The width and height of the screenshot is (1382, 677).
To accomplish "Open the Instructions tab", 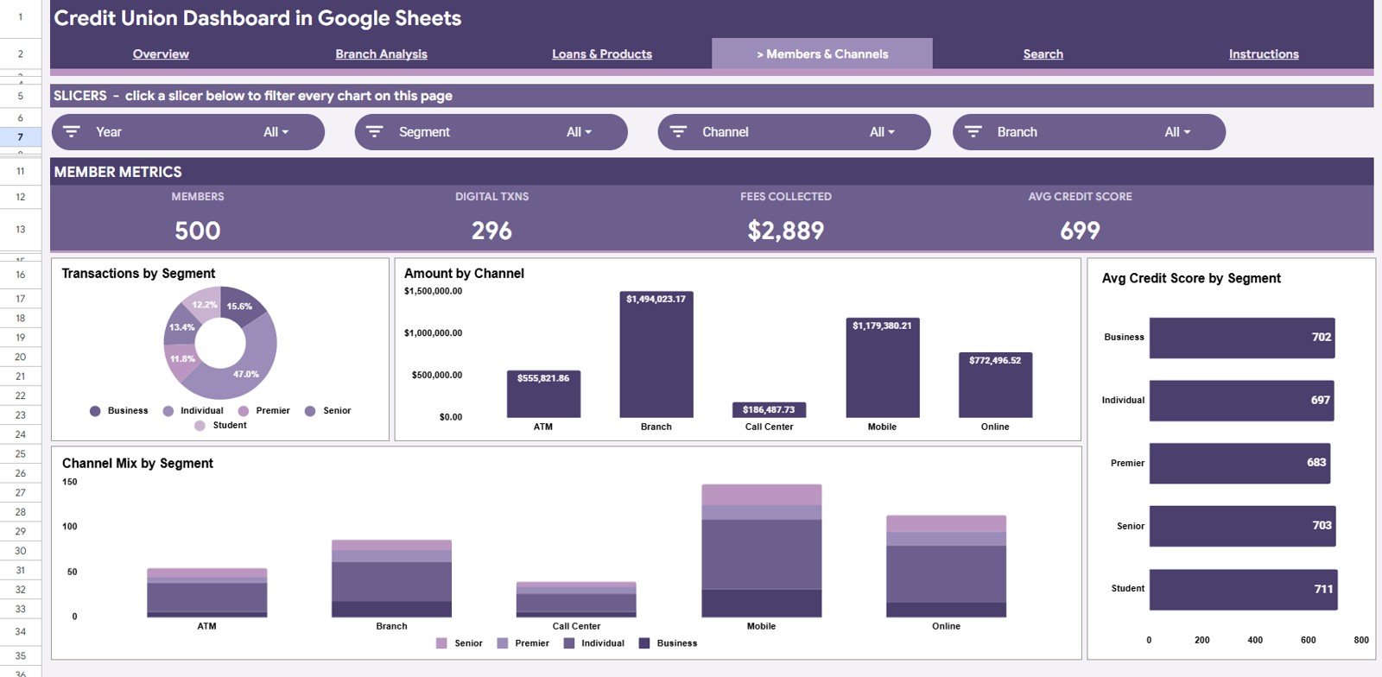I will 1264,54.
